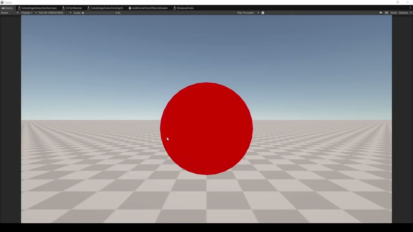Image resolution: width=413 pixels, height=232 pixels.
Task: Open the Full HD (1920x1080) resolution dropdown
Action: click(55, 13)
